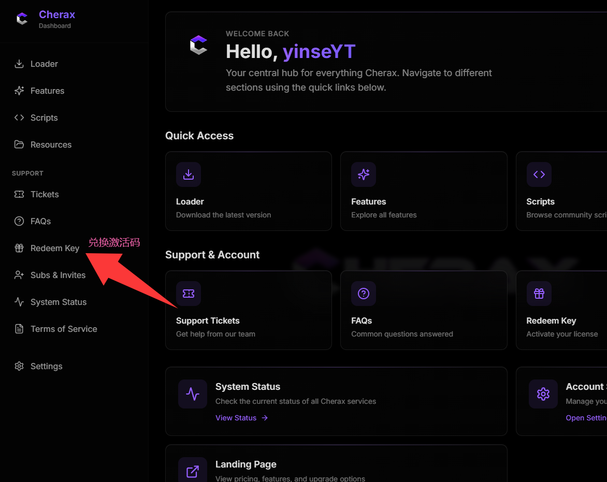
Task: Click the FAQs question mark card icon
Action: (364, 294)
